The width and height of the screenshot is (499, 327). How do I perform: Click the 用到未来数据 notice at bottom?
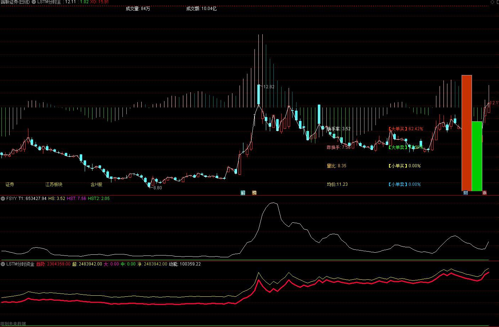click(13, 324)
